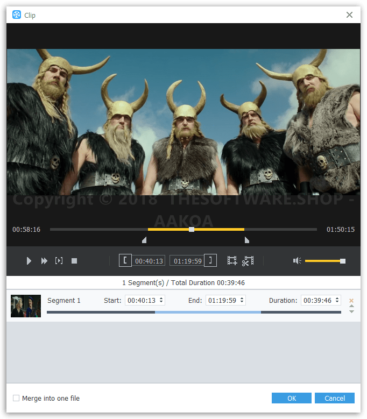This screenshot has width=367, height=419.
Task: Click the total time 01:50:15
Action: click(x=341, y=230)
